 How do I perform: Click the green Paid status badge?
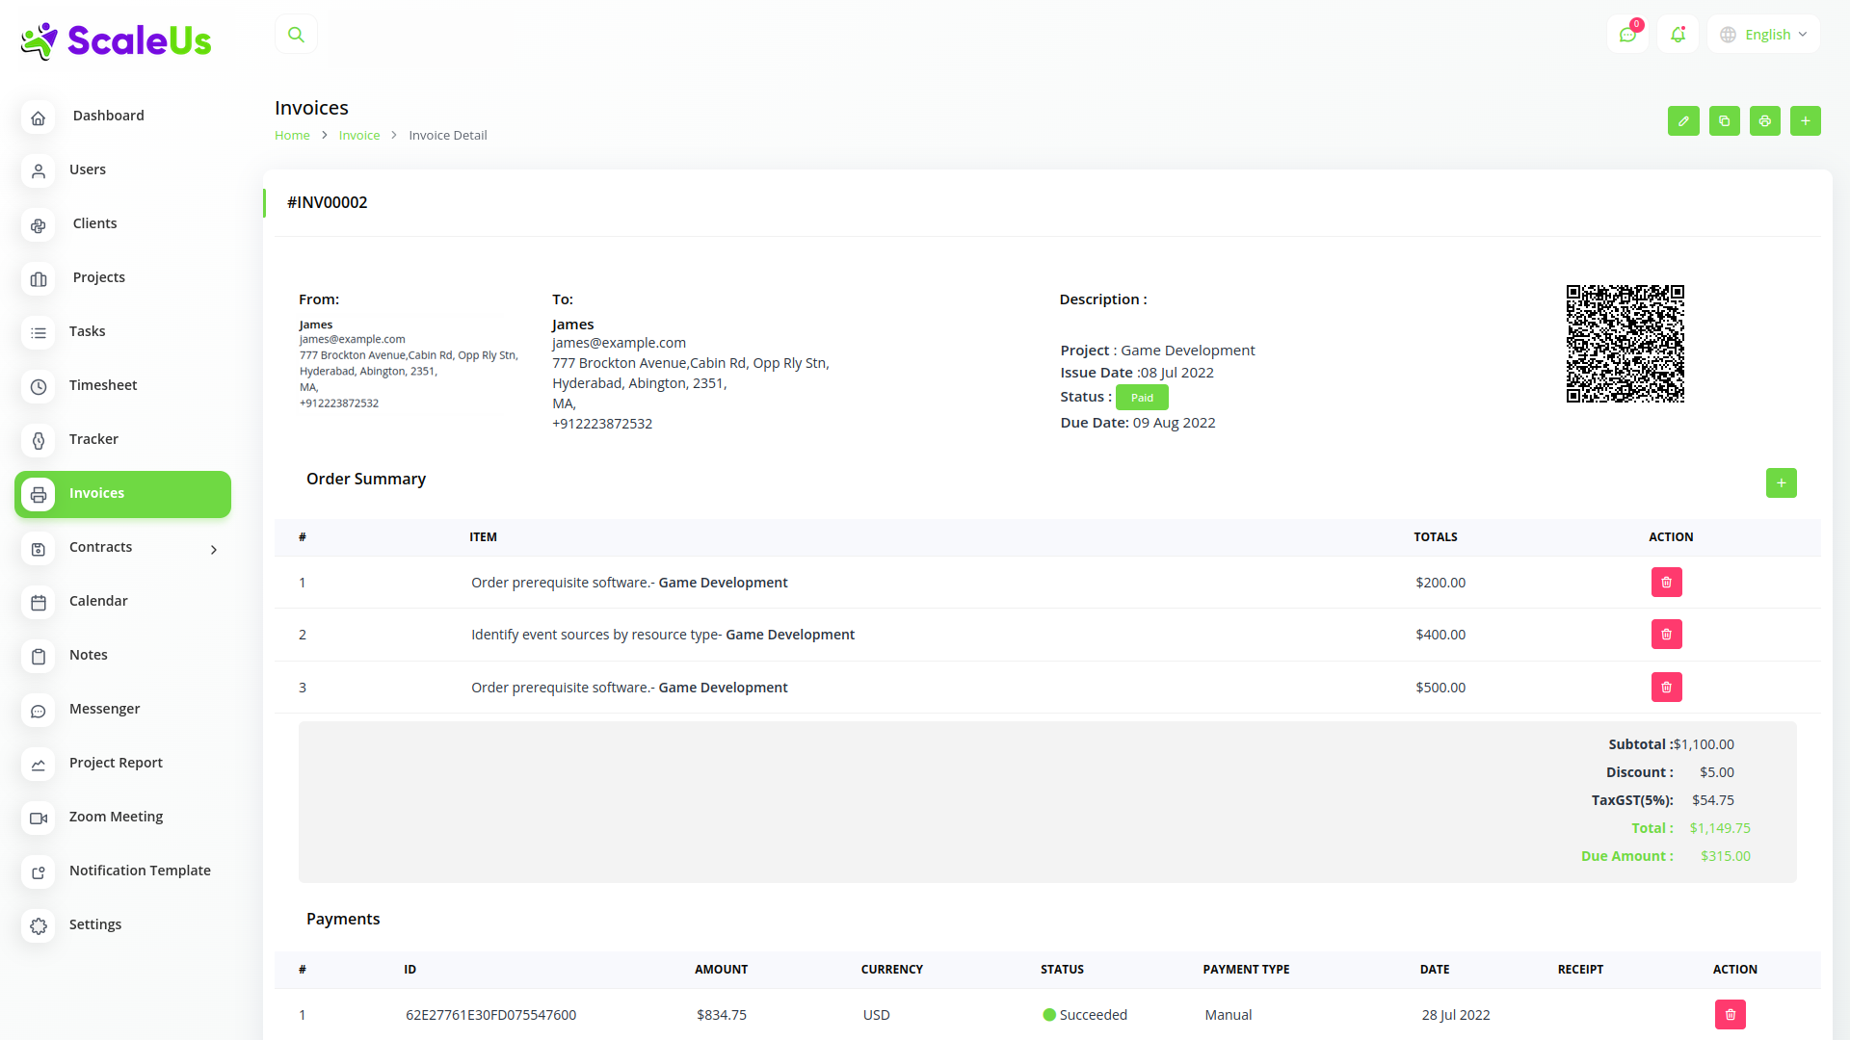click(x=1142, y=398)
